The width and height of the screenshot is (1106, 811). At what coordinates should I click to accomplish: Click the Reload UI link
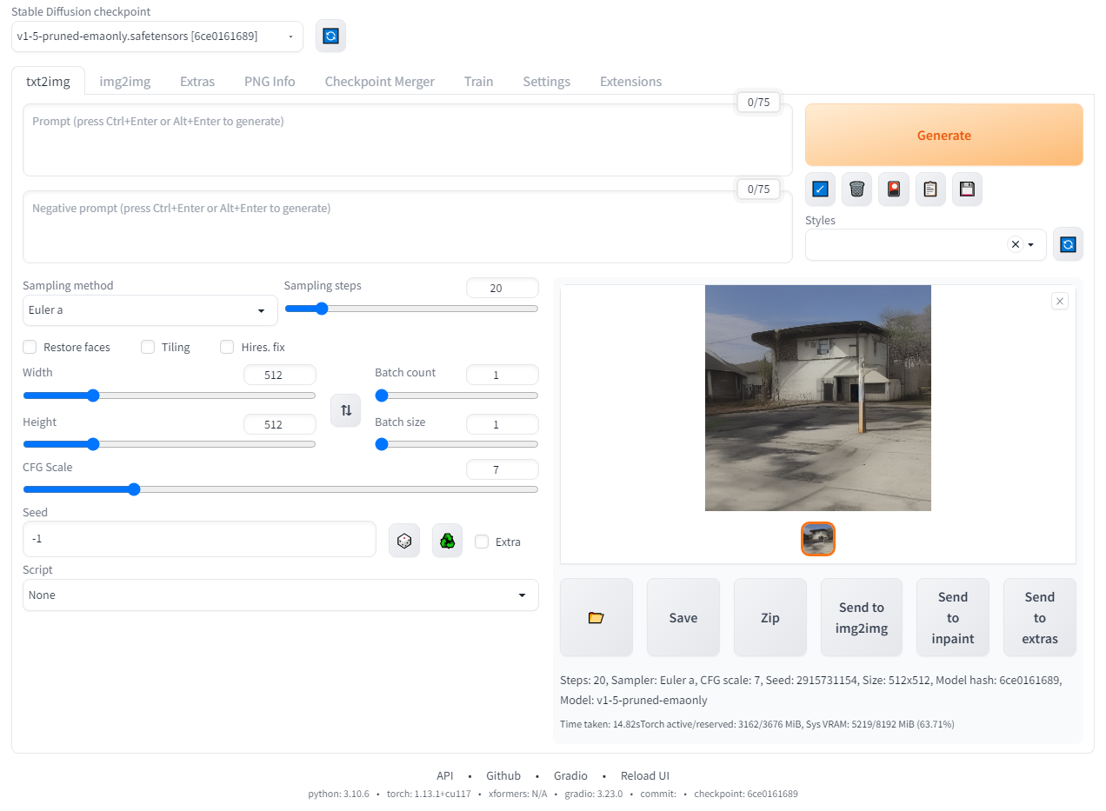pos(645,775)
